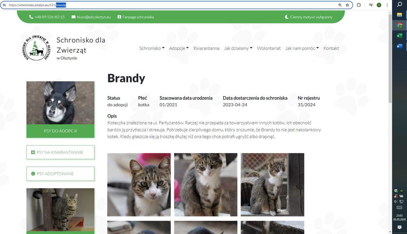Viewport: 407px width, 234px height.
Task: Click the PSY NA KWARANTANNIE button
Action: [x=61, y=152]
